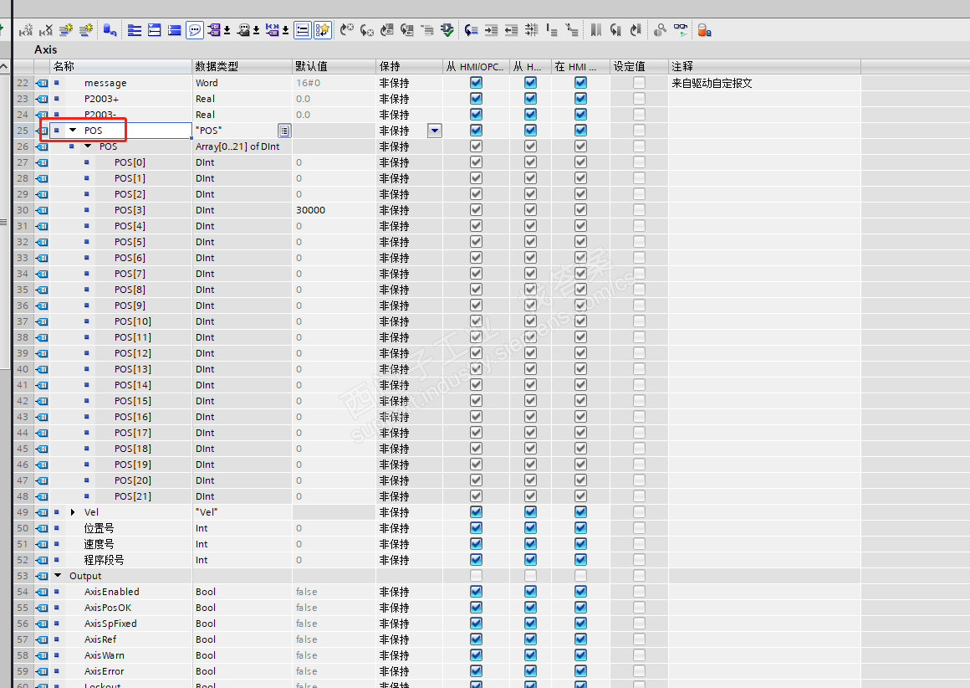Viewport: 970px width, 688px height.
Task: Uncheck HMI/OPC accessible box for AxisEnabled
Action: pyautogui.click(x=476, y=592)
